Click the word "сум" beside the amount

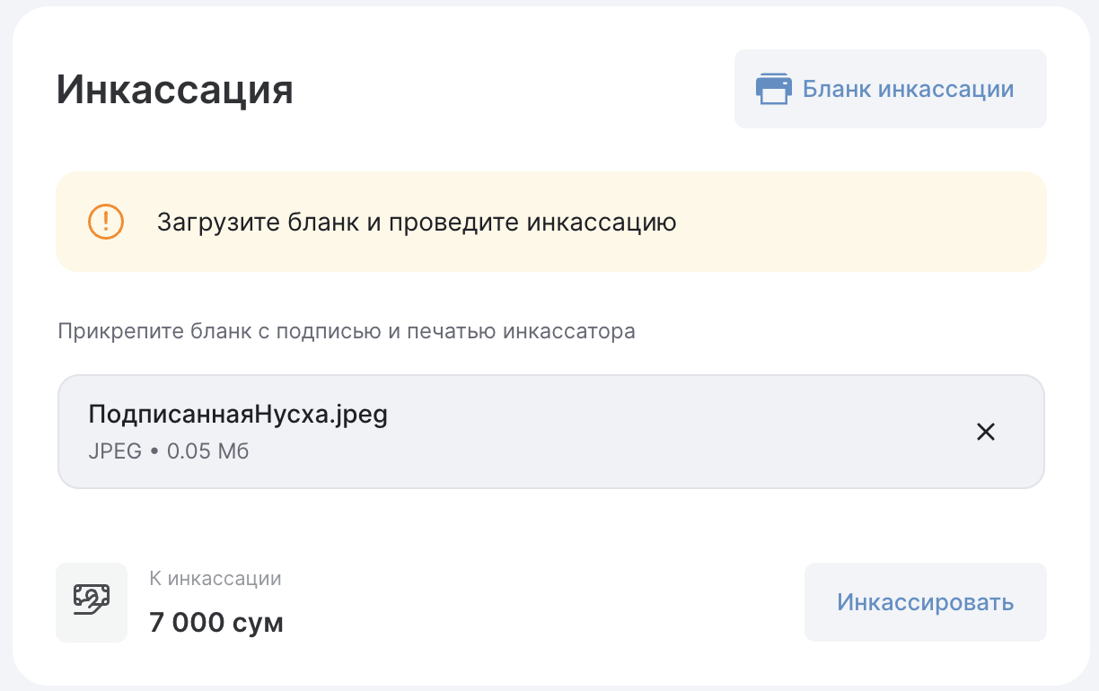click(x=259, y=622)
